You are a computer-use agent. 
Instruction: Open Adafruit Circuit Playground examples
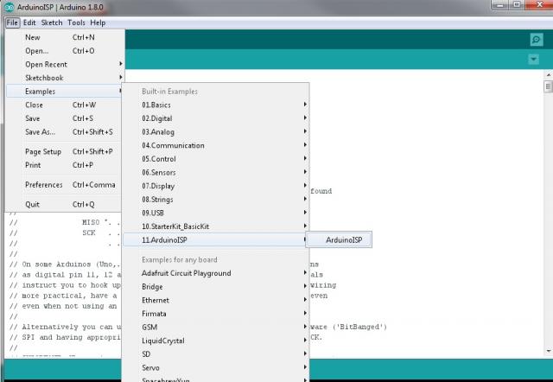[x=215, y=273]
